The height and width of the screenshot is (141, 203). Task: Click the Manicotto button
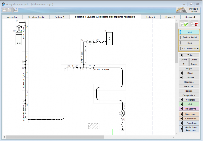[x=189, y=86]
